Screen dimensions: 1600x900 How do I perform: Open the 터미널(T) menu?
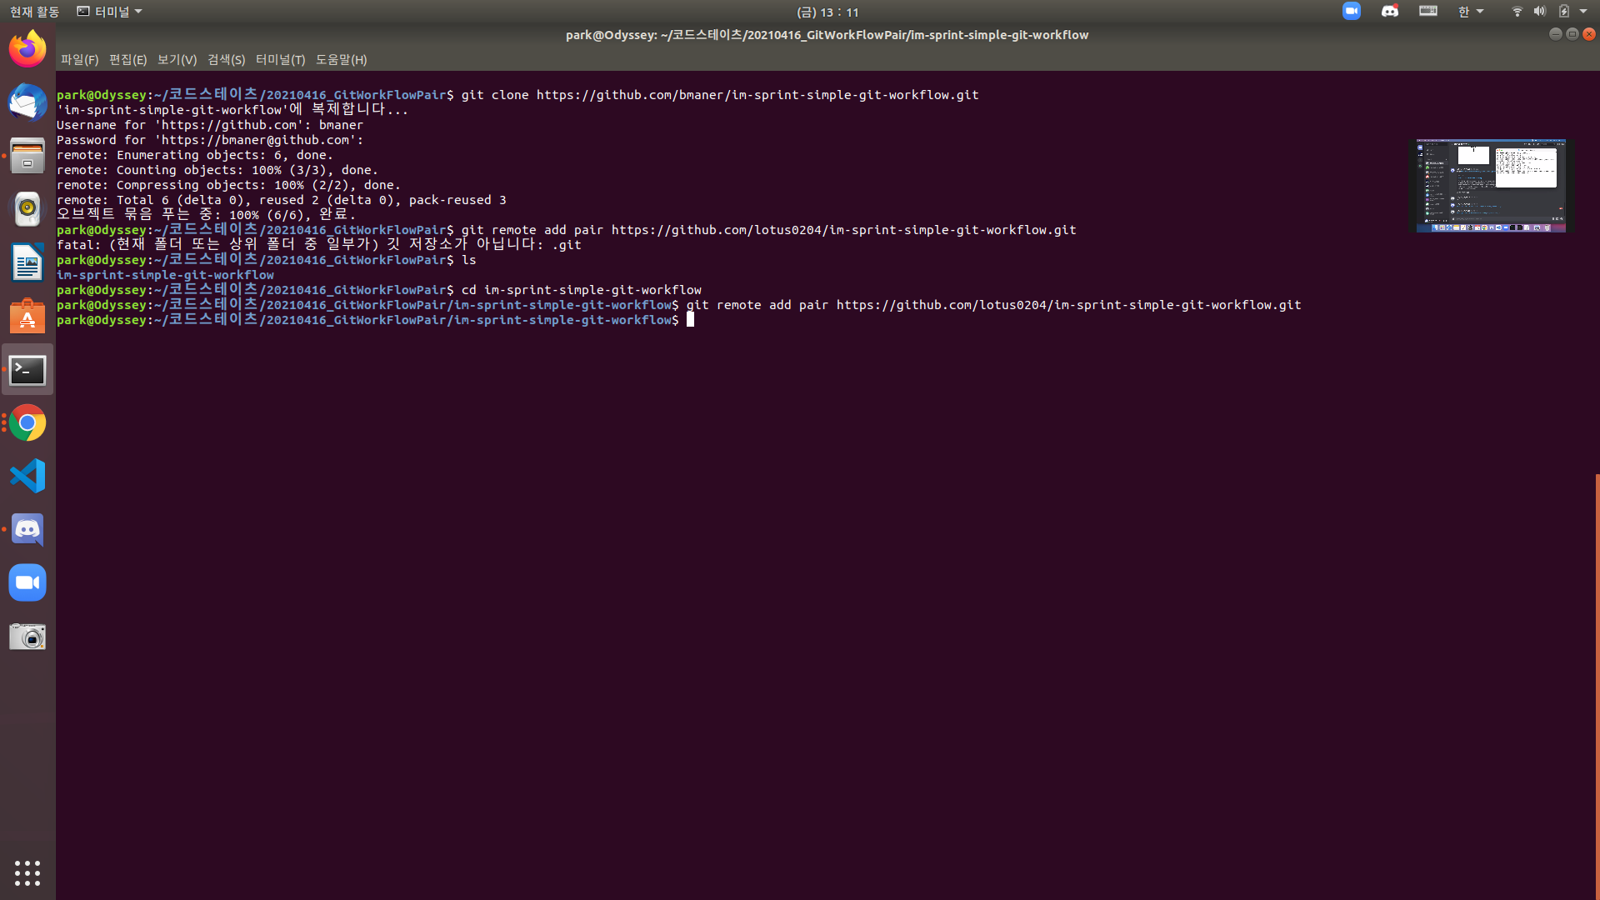click(x=280, y=60)
